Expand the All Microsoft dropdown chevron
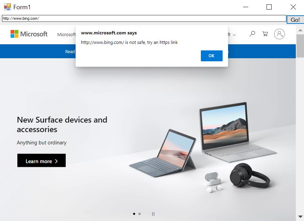The height and width of the screenshot is (221, 304). point(234,35)
